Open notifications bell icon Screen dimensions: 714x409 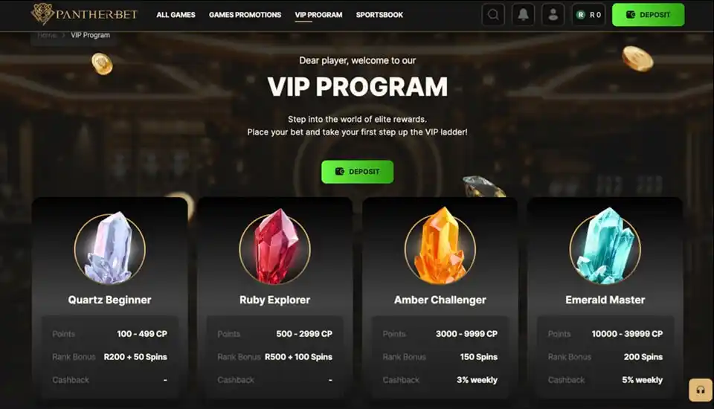[x=523, y=15]
